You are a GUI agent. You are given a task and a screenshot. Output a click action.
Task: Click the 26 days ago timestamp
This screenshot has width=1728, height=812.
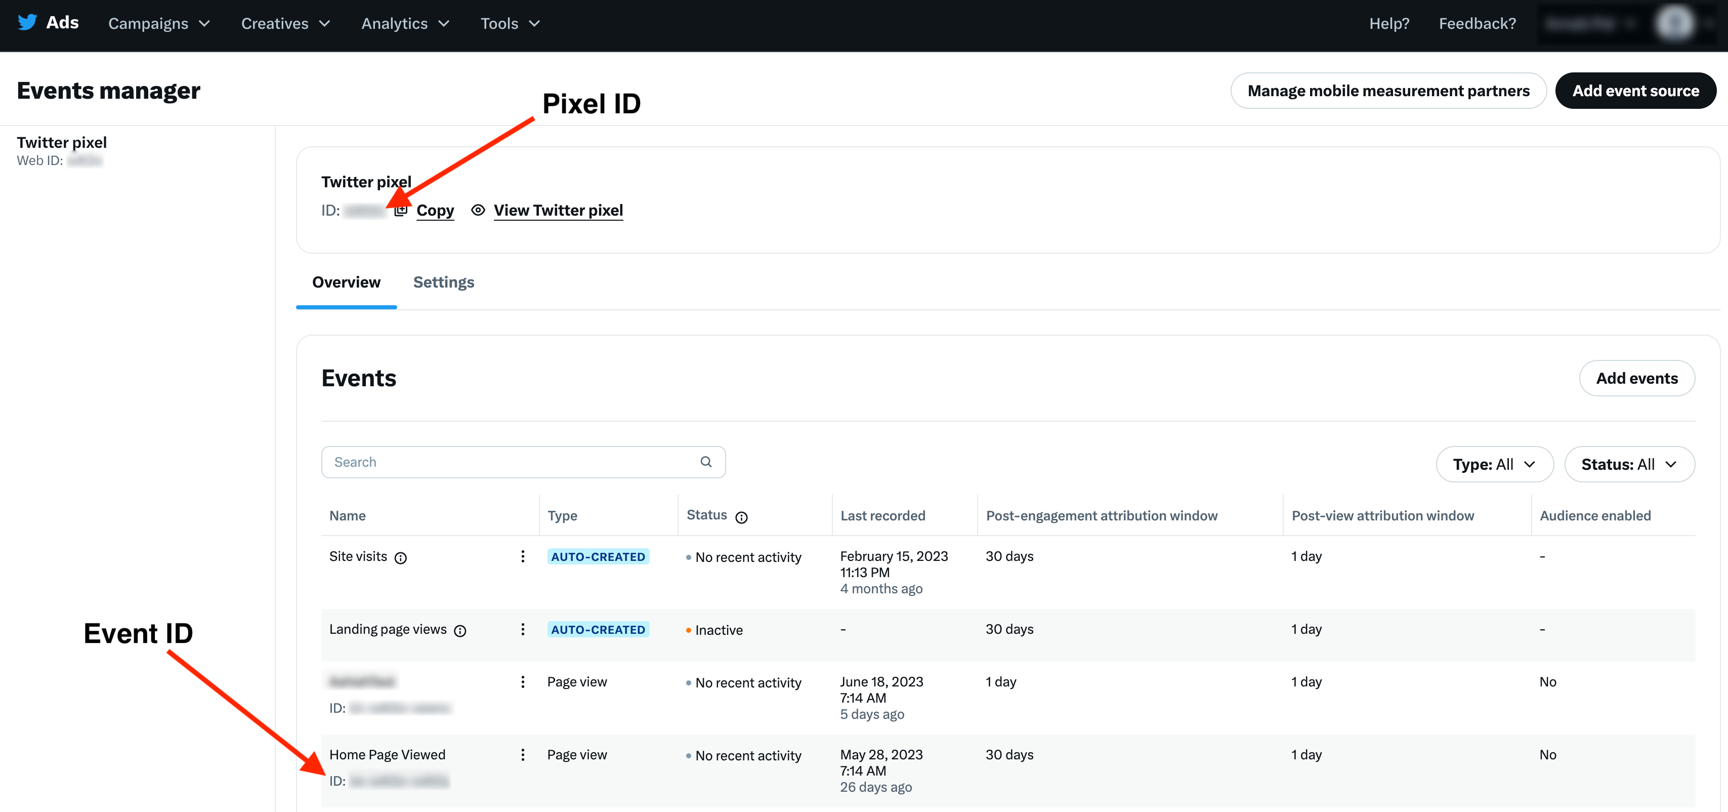point(875,787)
